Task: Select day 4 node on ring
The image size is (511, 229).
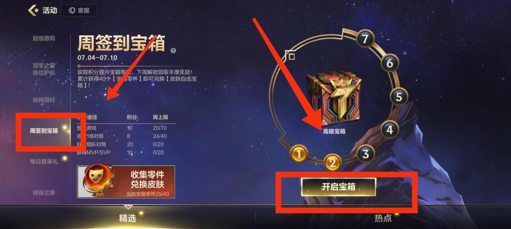Action: pyautogui.click(x=390, y=130)
